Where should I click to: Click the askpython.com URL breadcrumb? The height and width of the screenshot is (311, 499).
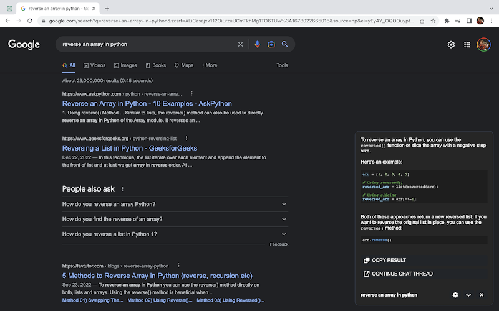[122, 94]
